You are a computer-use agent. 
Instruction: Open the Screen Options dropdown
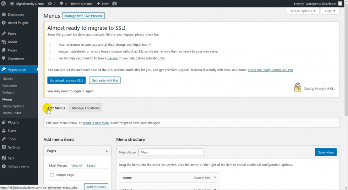pyautogui.click(x=303, y=11)
